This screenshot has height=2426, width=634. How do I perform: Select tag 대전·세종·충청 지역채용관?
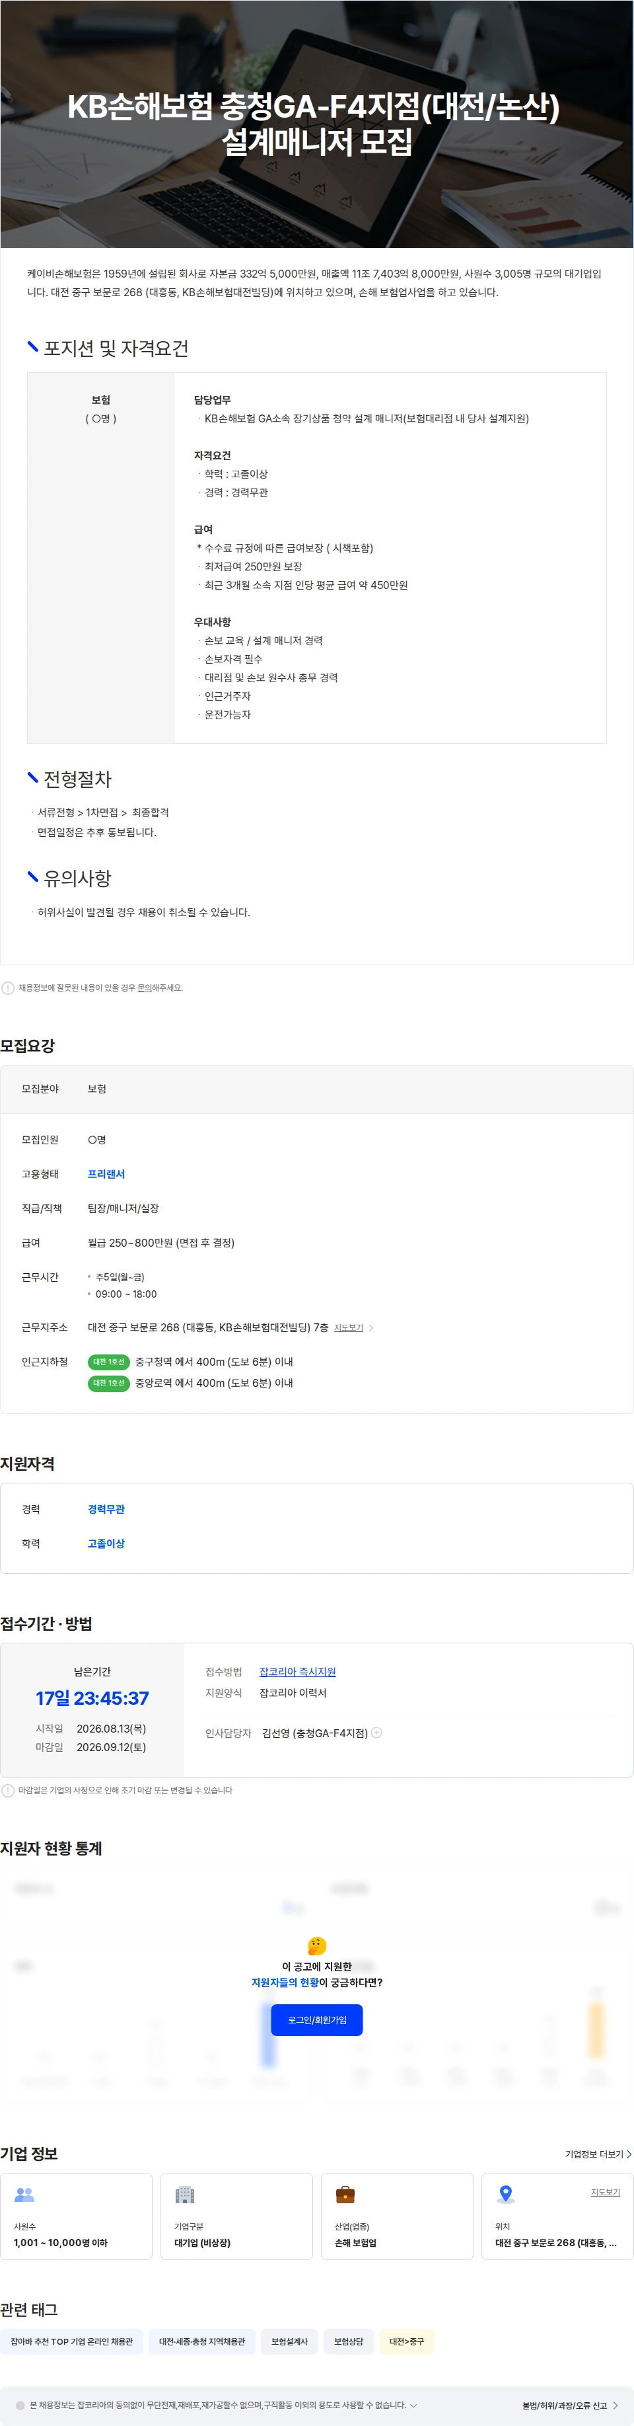pyautogui.click(x=201, y=2341)
